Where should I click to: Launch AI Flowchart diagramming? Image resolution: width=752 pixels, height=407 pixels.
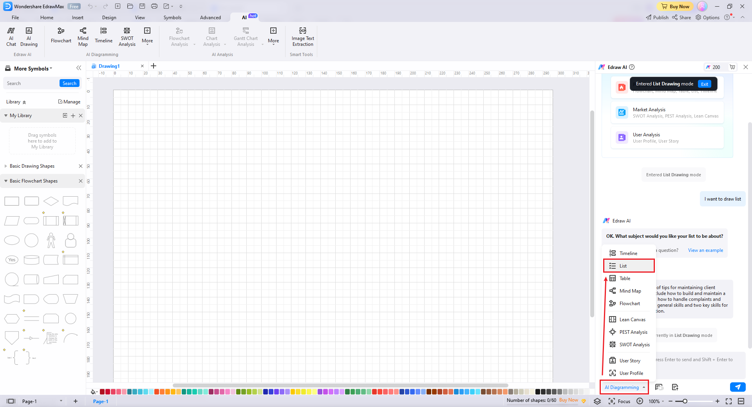tap(61, 35)
